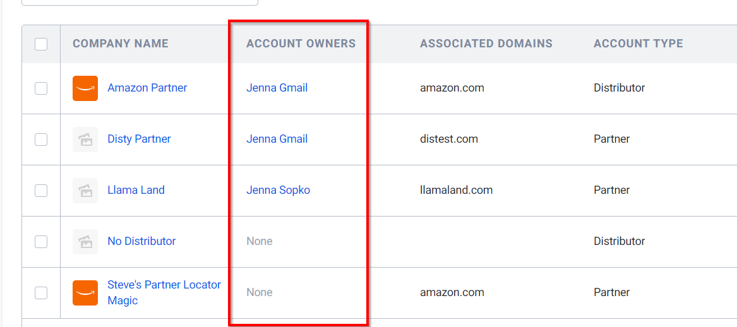Toggle the select-all checkbox in table header
Screen dimensions: 737x327
[41, 44]
